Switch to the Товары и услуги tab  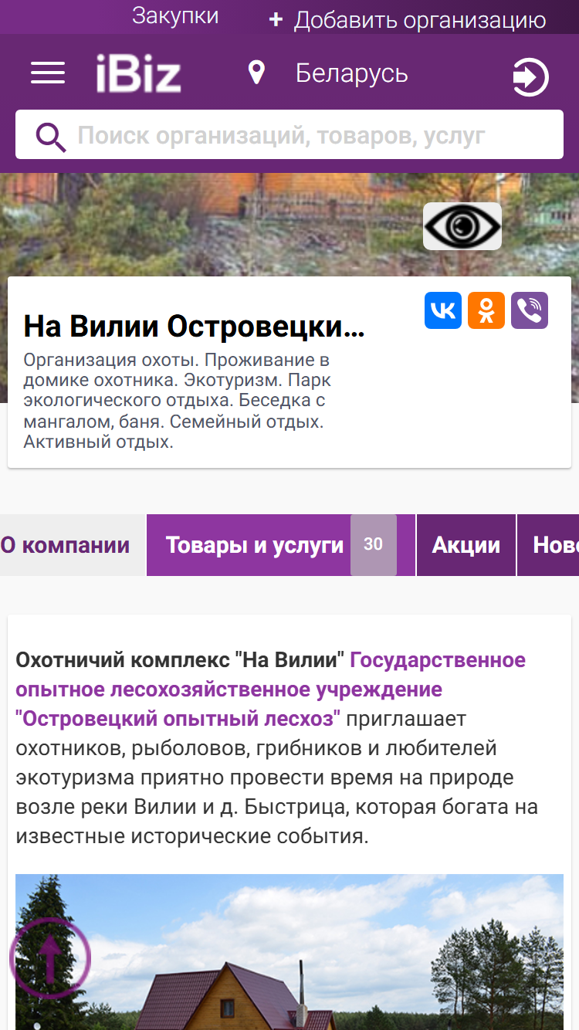click(281, 545)
